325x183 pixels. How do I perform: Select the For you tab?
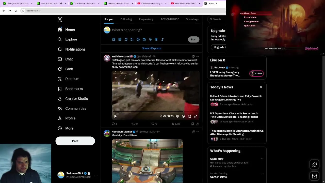point(109,19)
